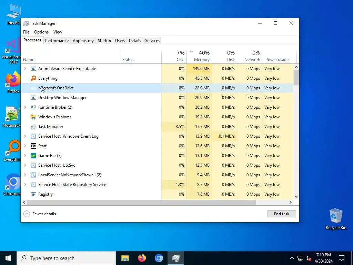The height and width of the screenshot is (265, 353).
Task: Switch to the App history tab
Action: coord(83,41)
